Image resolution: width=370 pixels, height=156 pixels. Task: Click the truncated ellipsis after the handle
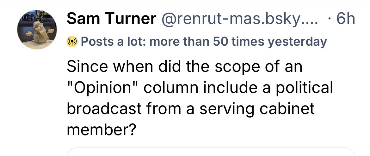click(313, 20)
